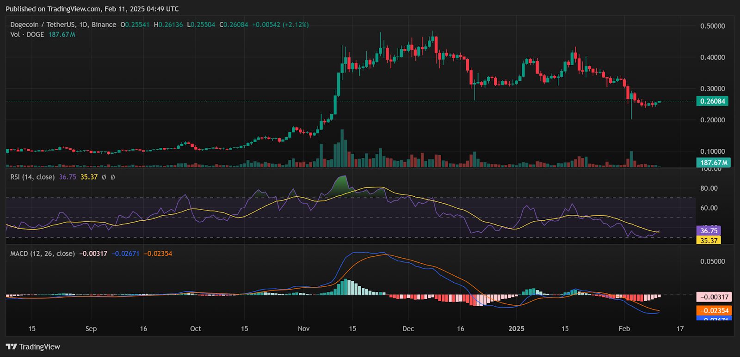Click the current price tag 0.26084 on axis
740x357 pixels.
point(712,101)
